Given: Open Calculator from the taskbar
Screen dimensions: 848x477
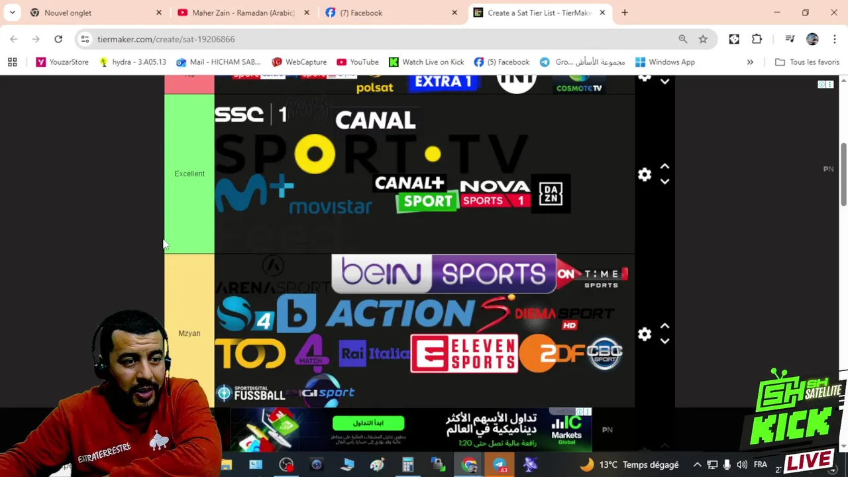Looking at the screenshot, I should (x=407, y=465).
